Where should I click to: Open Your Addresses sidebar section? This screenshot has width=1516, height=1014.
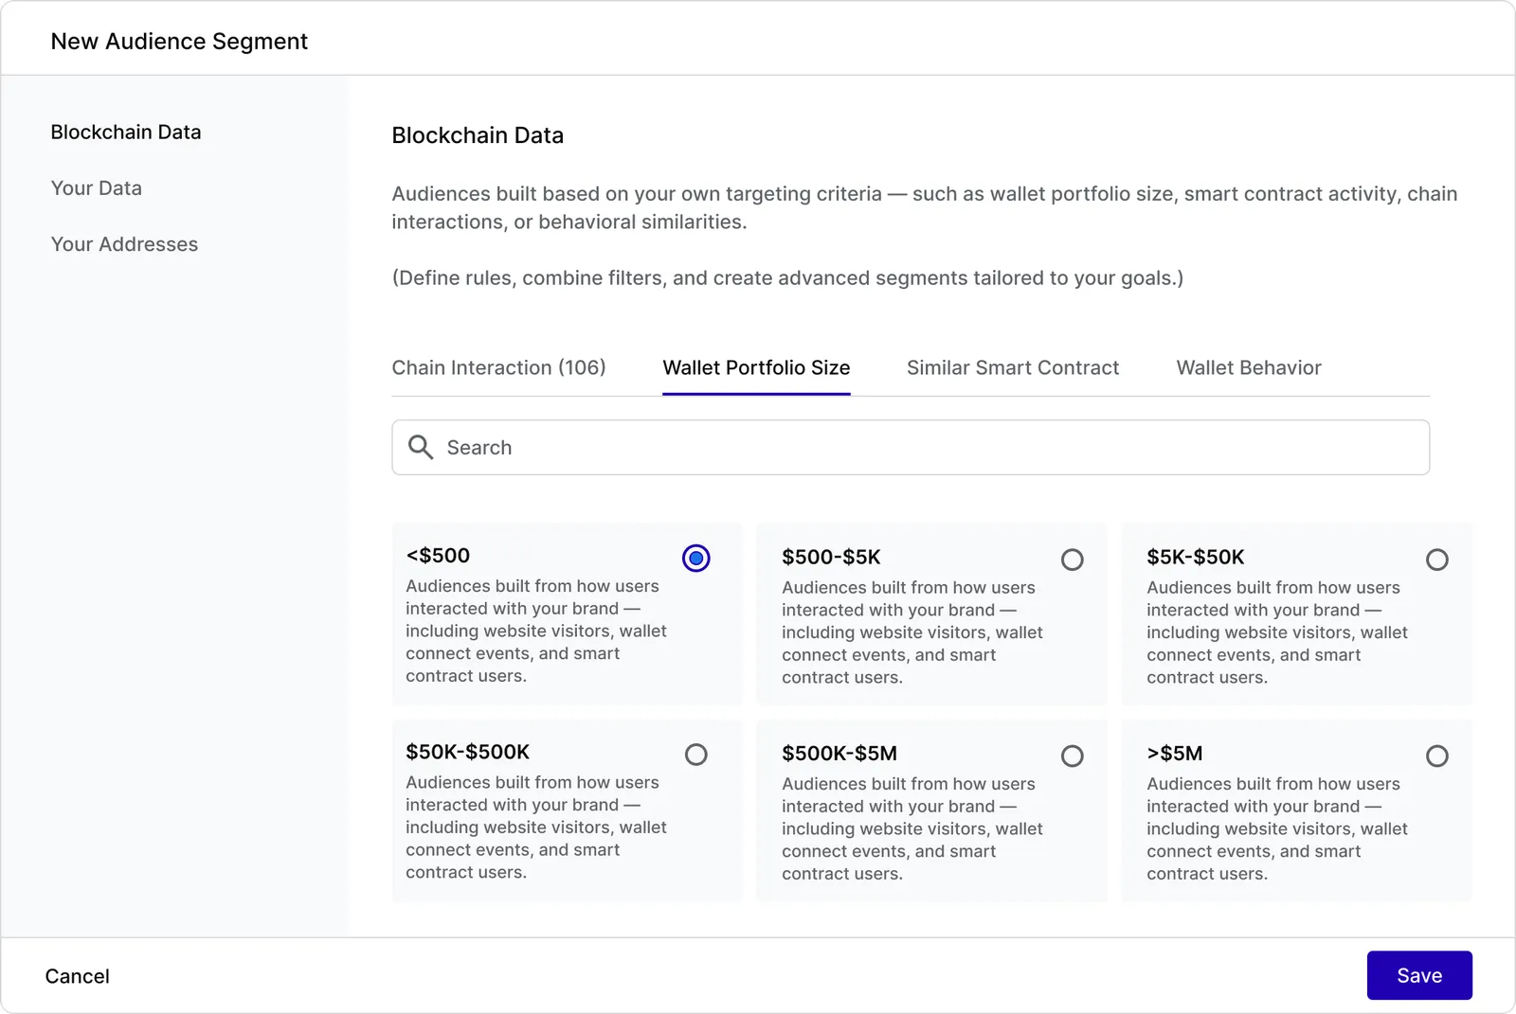(124, 244)
